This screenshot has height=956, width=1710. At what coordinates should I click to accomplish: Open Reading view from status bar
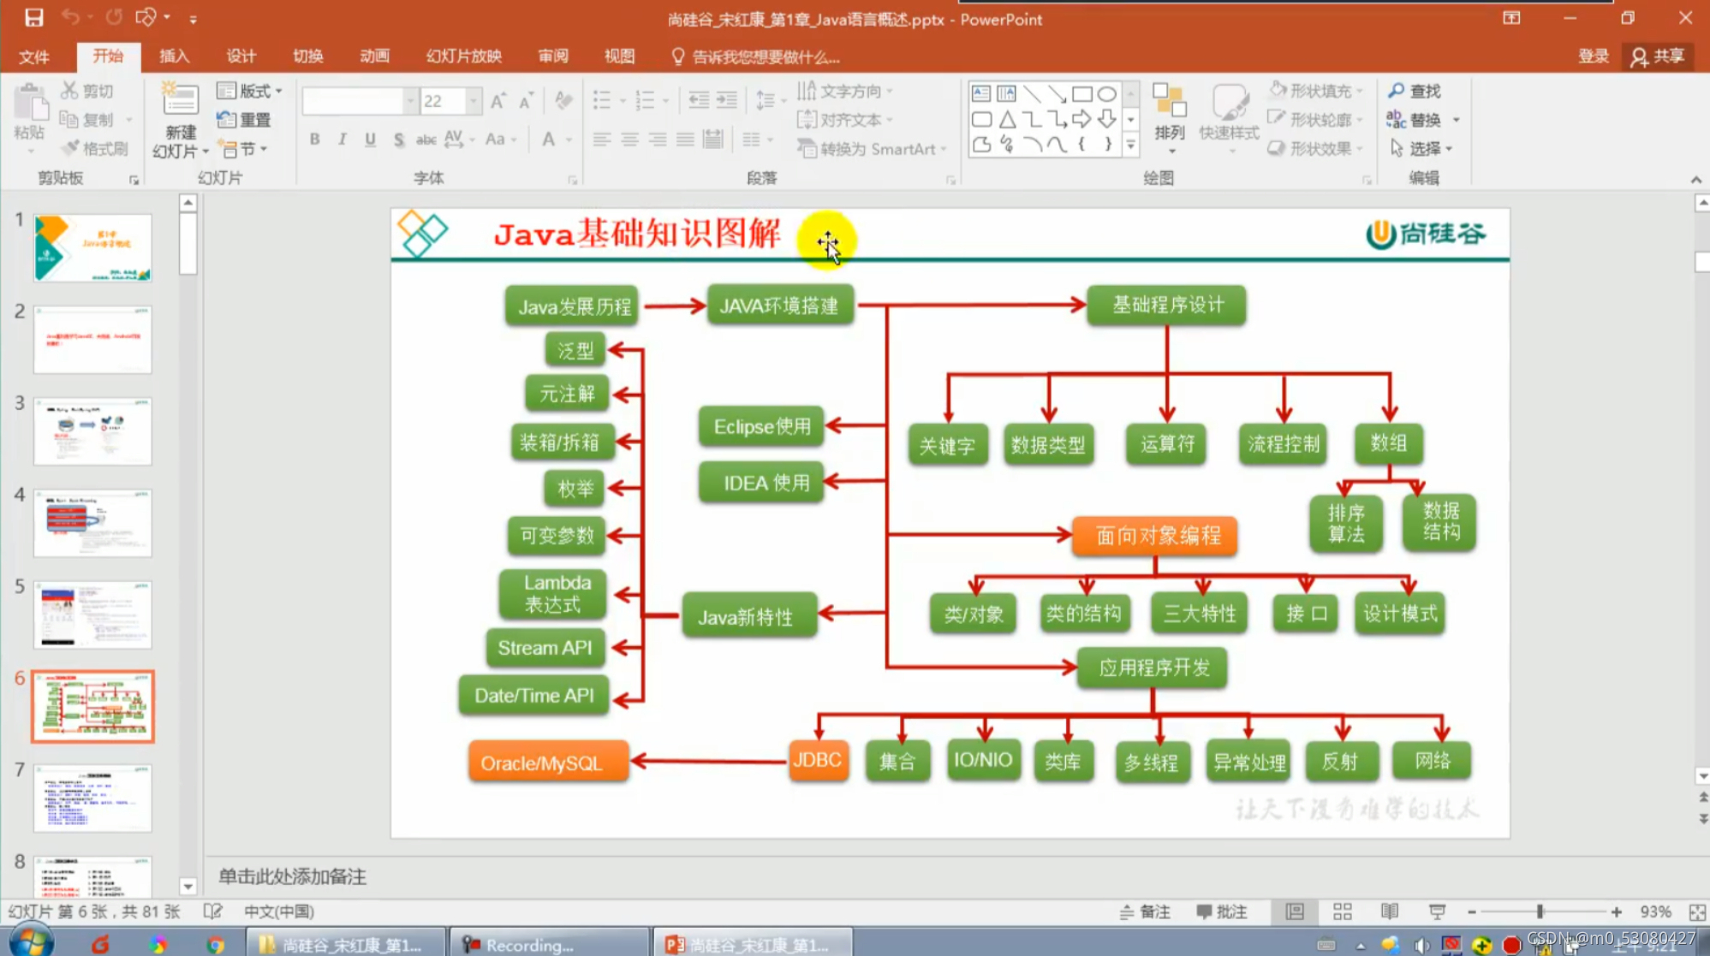[1389, 911]
